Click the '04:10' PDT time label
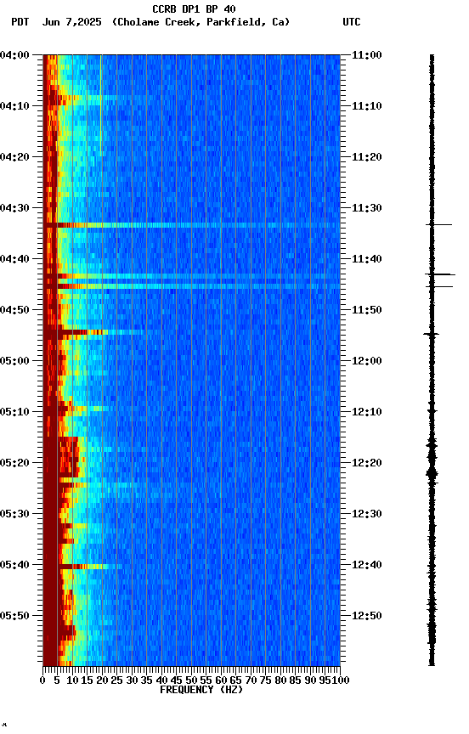The image size is (469, 734). tap(14, 106)
